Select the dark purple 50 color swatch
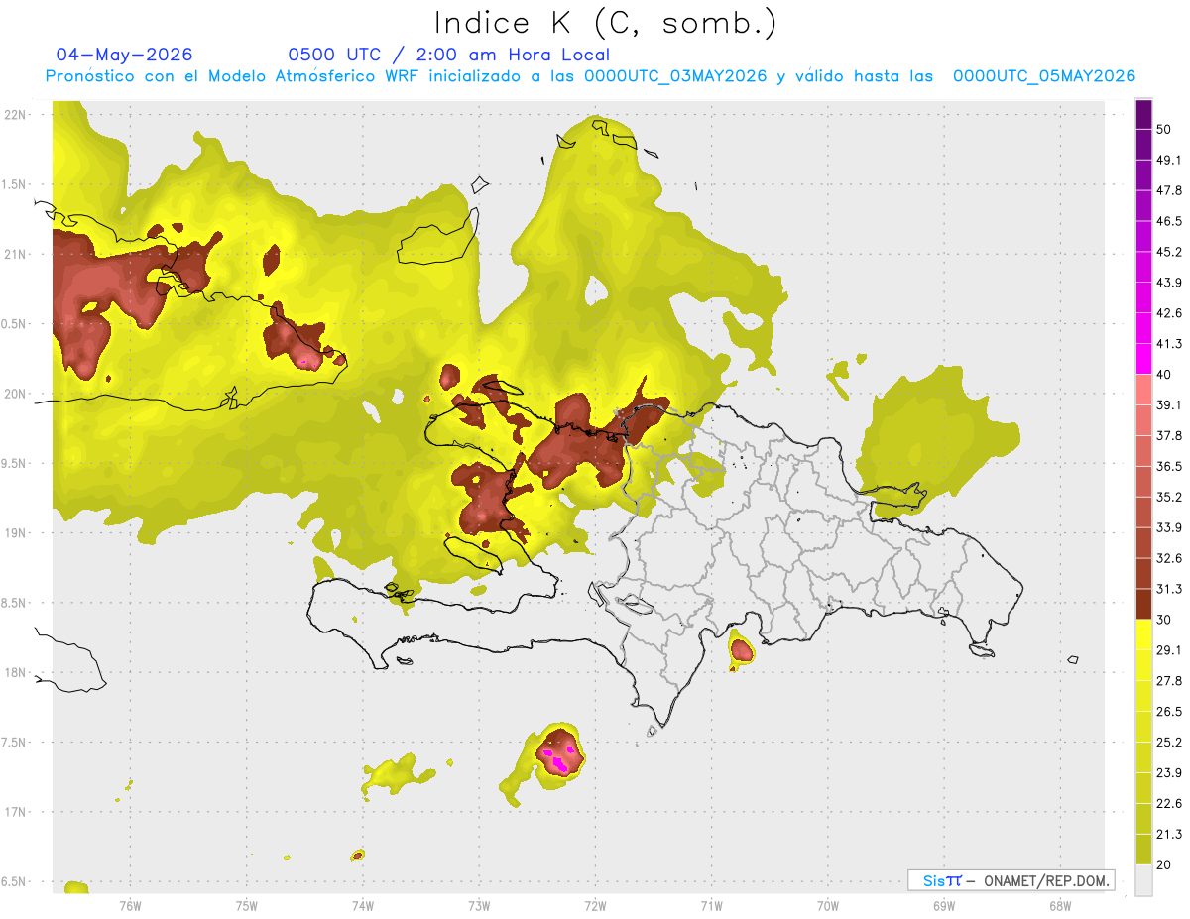The image size is (1190, 919). [x=1143, y=116]
